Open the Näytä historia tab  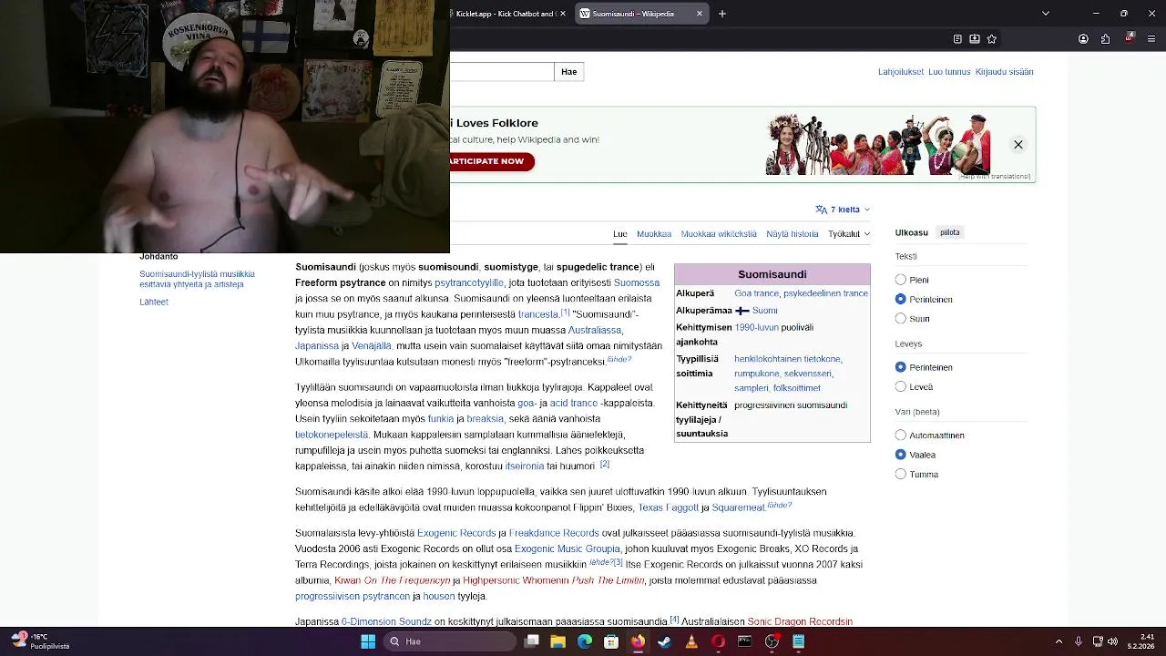[x=793, y=234]
